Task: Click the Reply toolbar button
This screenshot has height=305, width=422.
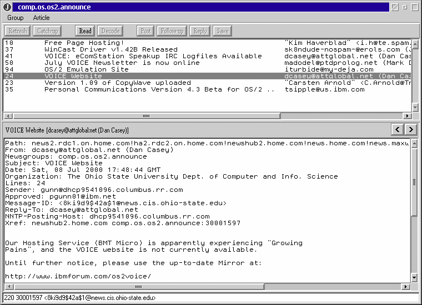Action: (x=200, y=31)
